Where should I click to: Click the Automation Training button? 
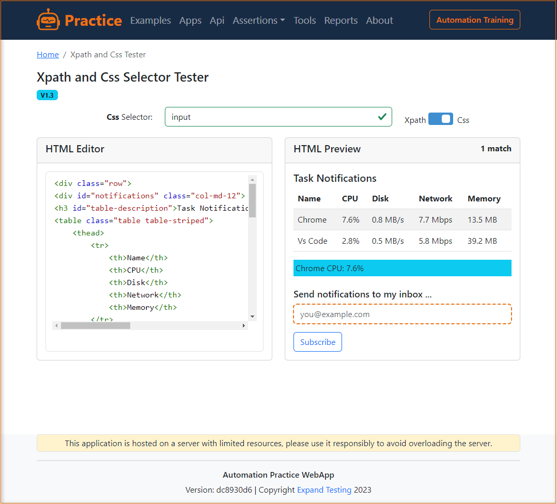[474, 20]
